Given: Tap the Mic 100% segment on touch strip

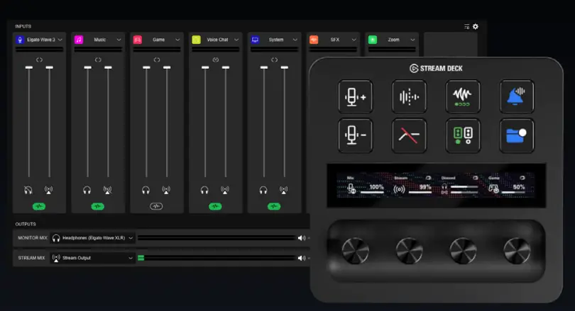Looking at the screenshot, I should pyautogui.click(x=366, y=186).
